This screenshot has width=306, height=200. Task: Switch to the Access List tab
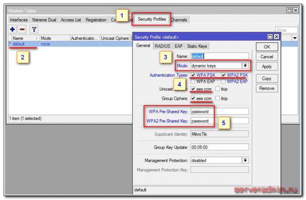click(70, 20)
